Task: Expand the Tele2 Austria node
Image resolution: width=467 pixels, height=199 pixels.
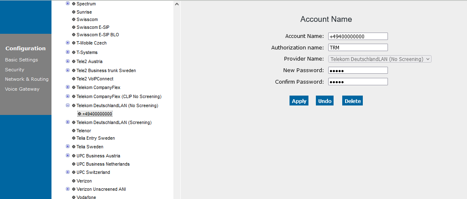Action: pyautogui.click(x=68, y=61)
